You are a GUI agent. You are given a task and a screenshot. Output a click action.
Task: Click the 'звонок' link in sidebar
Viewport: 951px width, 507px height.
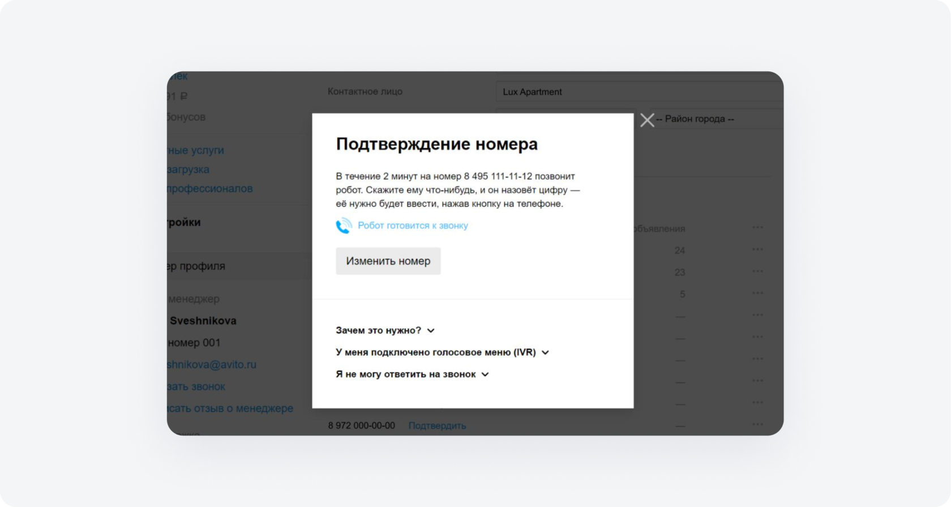tap(196, 386)
